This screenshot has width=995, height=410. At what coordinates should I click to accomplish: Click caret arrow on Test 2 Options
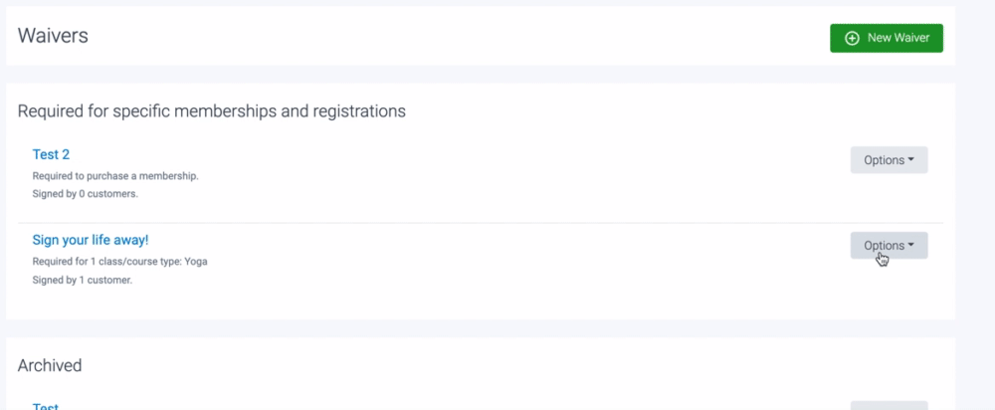pos(911,160)
